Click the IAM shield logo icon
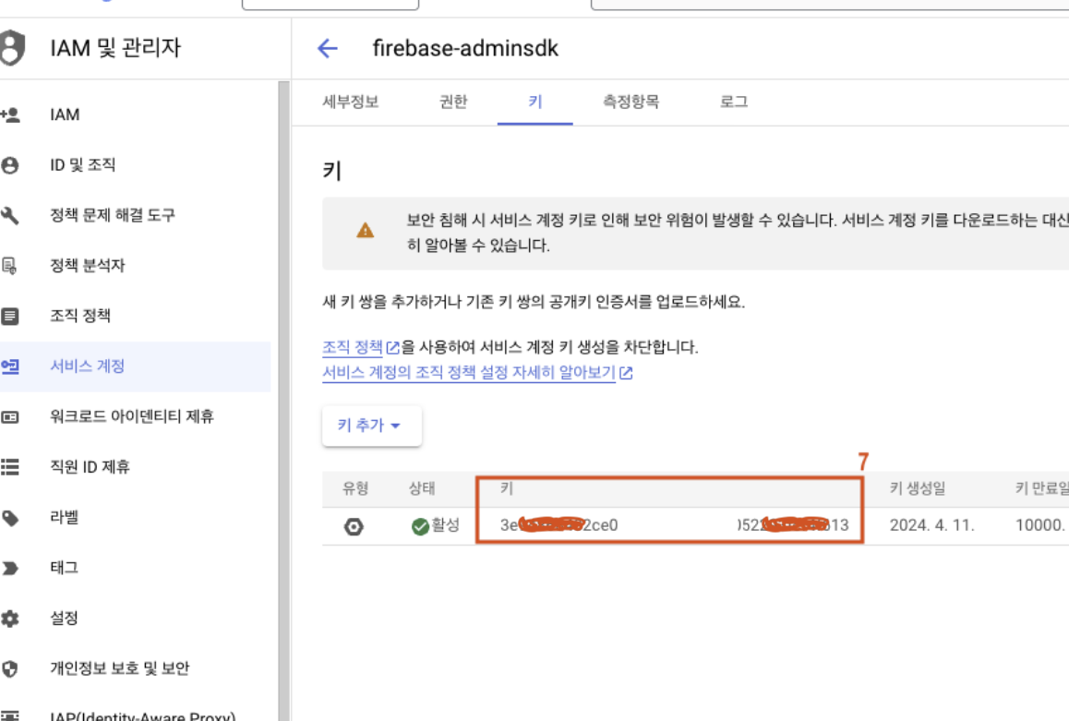The image size is (1069, 721). [x=12, y=48]
